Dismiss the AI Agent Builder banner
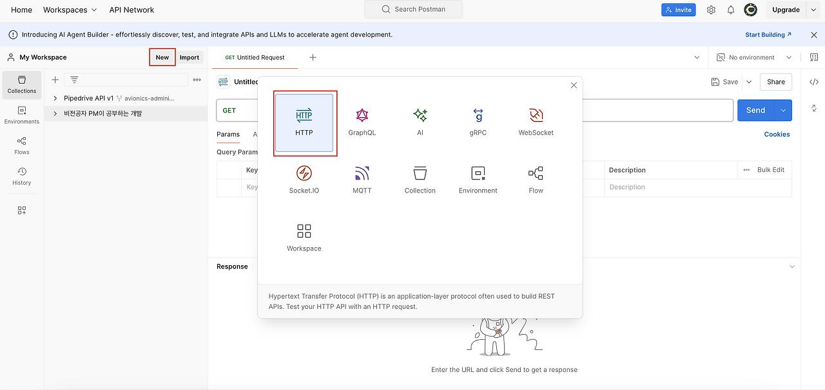825x390 pixels. [x=814, y=35]
